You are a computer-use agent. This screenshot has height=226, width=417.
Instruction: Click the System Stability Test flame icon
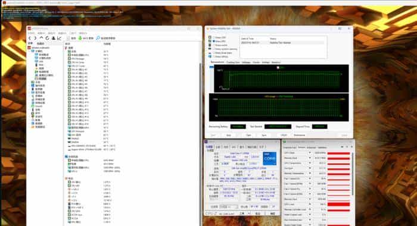tap(207, 29)
